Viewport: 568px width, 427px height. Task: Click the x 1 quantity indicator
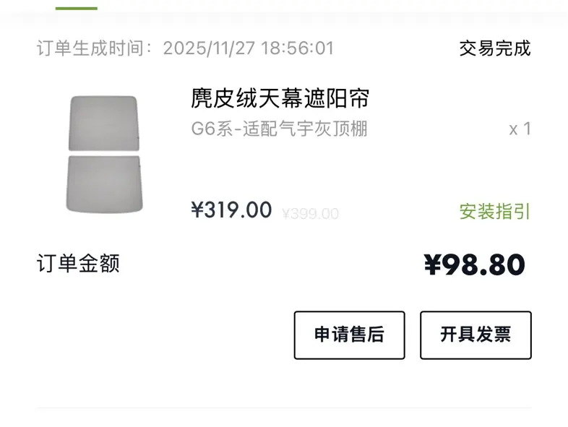[x=520, y=129]
